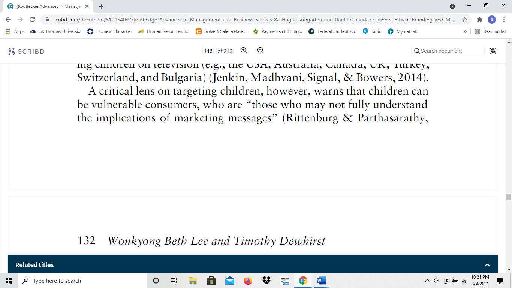Switch to Microsoft Word on the taskbar
The image size is (512, 288).
pos(322,280)
